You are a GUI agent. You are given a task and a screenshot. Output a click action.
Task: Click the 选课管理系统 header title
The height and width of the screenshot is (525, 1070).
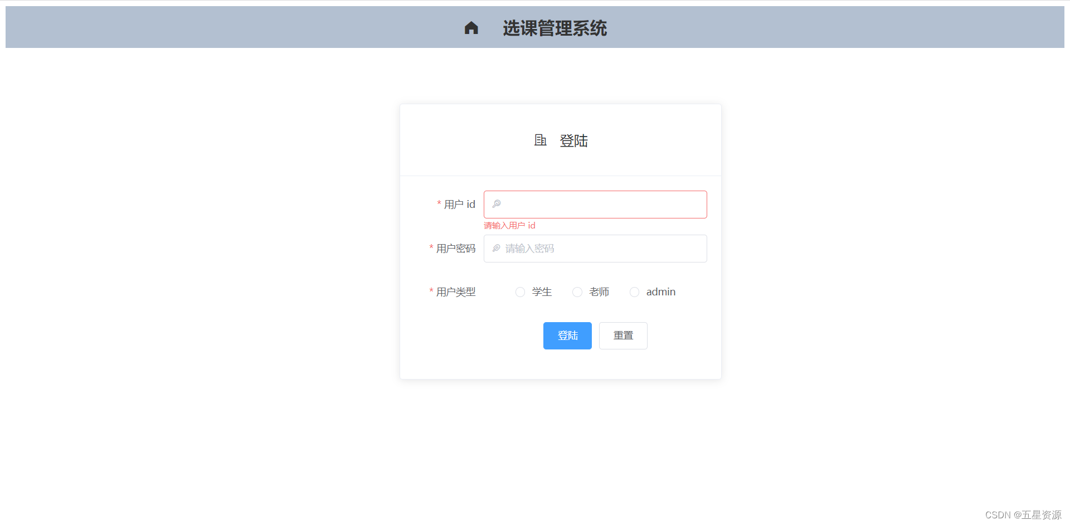pyautogui.click(x=555, y=28)
